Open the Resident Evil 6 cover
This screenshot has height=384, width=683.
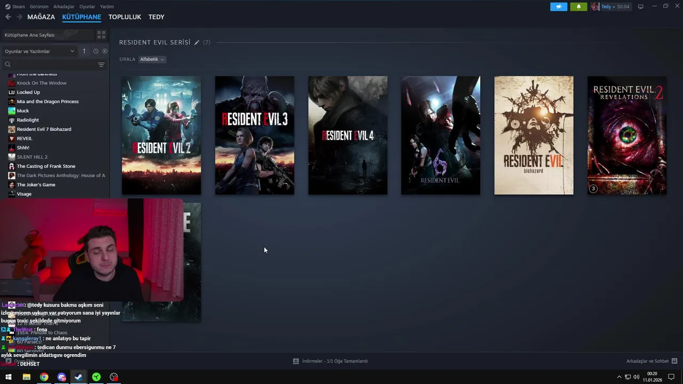(441, 135)
